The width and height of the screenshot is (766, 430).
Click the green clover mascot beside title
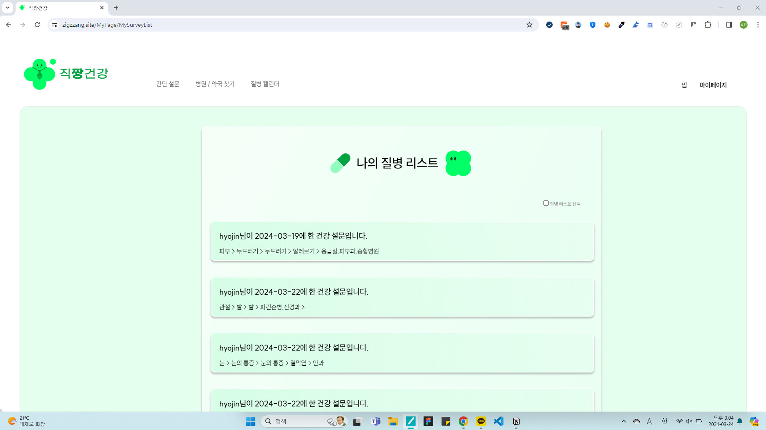pos(458,163)
